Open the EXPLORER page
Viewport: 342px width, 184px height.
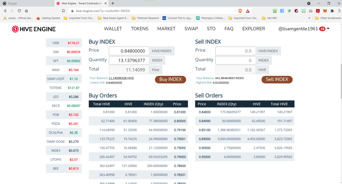click(x=254, y=29)
